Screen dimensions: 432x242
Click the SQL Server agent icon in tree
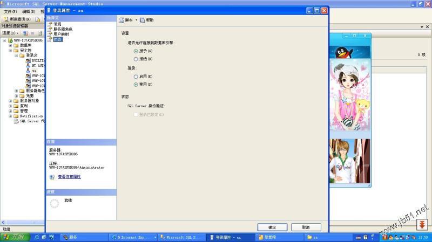16,121
